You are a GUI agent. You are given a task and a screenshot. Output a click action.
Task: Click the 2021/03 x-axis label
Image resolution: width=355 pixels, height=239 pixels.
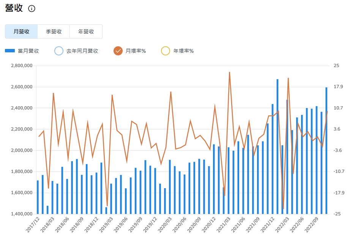point(224,225)
